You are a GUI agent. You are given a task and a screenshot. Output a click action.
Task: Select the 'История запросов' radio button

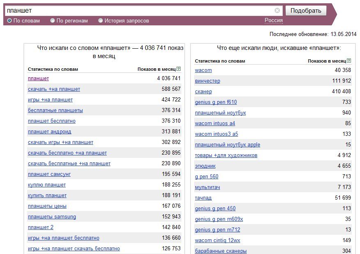(101, 21)
